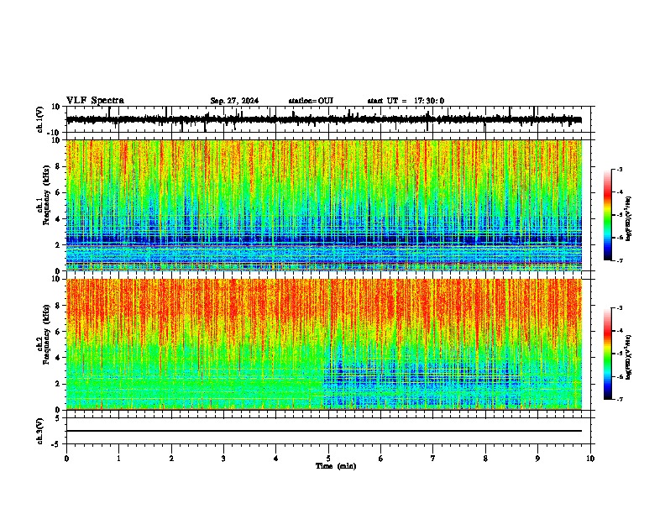Click the date 'Sep. 27, 2024'
Viewport: 665px width, 514px height.
coord(234,101)
